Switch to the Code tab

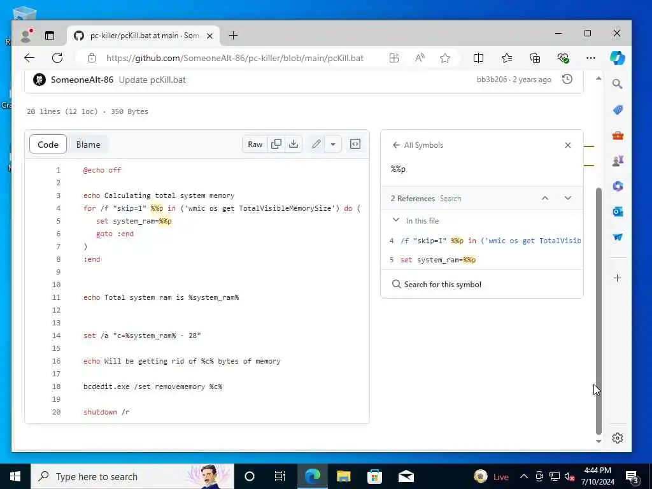point(48,145)
